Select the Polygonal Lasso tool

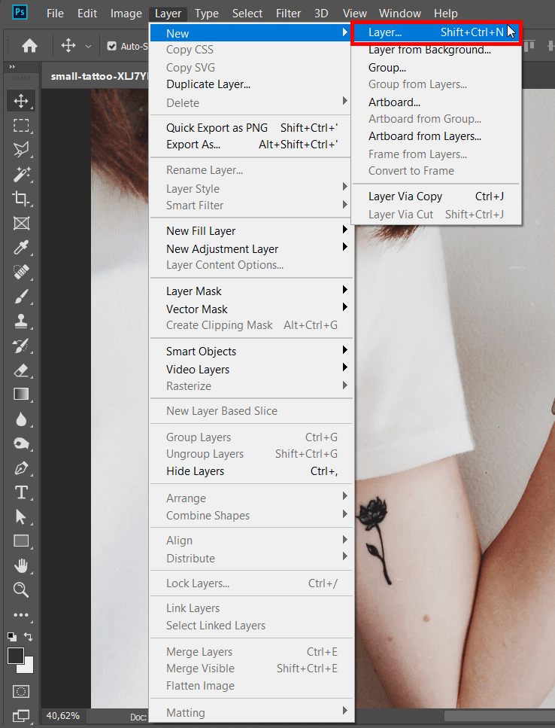[21, 150]
